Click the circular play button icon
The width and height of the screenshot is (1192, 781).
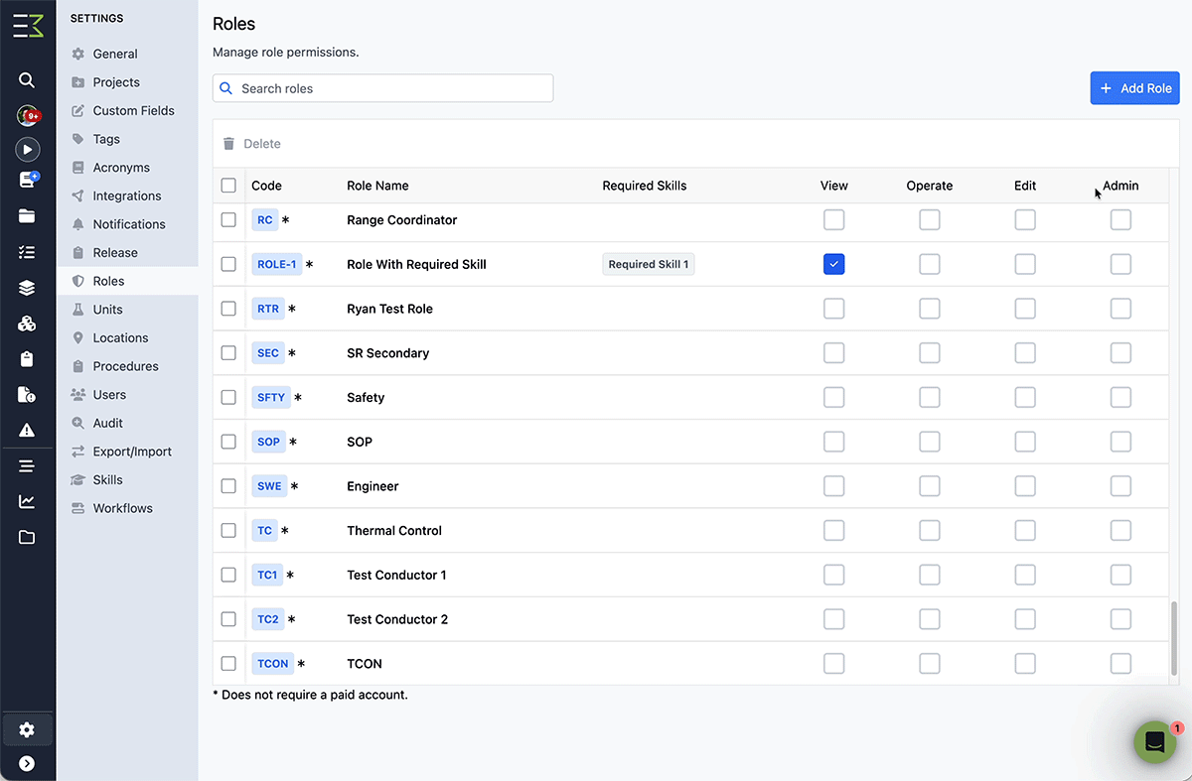pyautogui.click(x=27, y=150)
